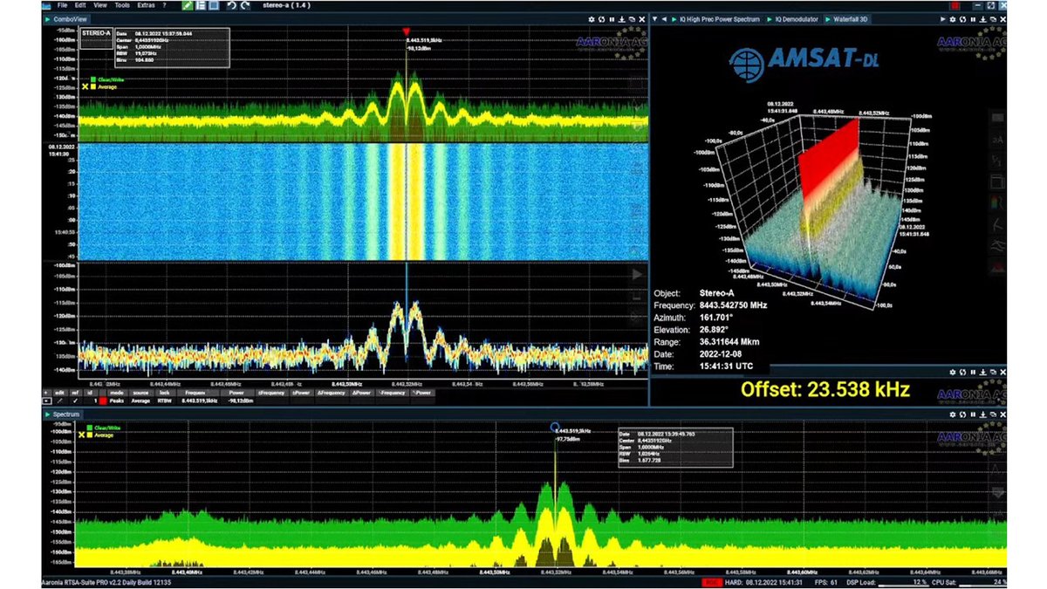Toggle marker 1 ref checkmark
This screenshot has height=589, width=1047.
(75, 401)
